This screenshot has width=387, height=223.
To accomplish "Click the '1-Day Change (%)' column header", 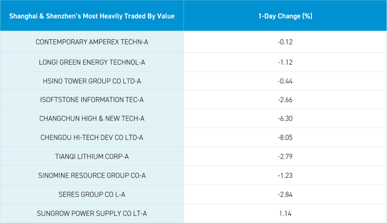I will (285, 16).
